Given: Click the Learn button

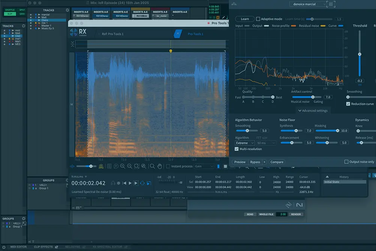Looking at the screenshot, I should pyautogui.click(x=245, y=19).
